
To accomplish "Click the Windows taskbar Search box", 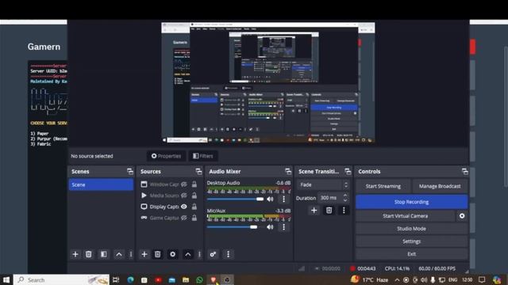I will [x=61, y=279].
